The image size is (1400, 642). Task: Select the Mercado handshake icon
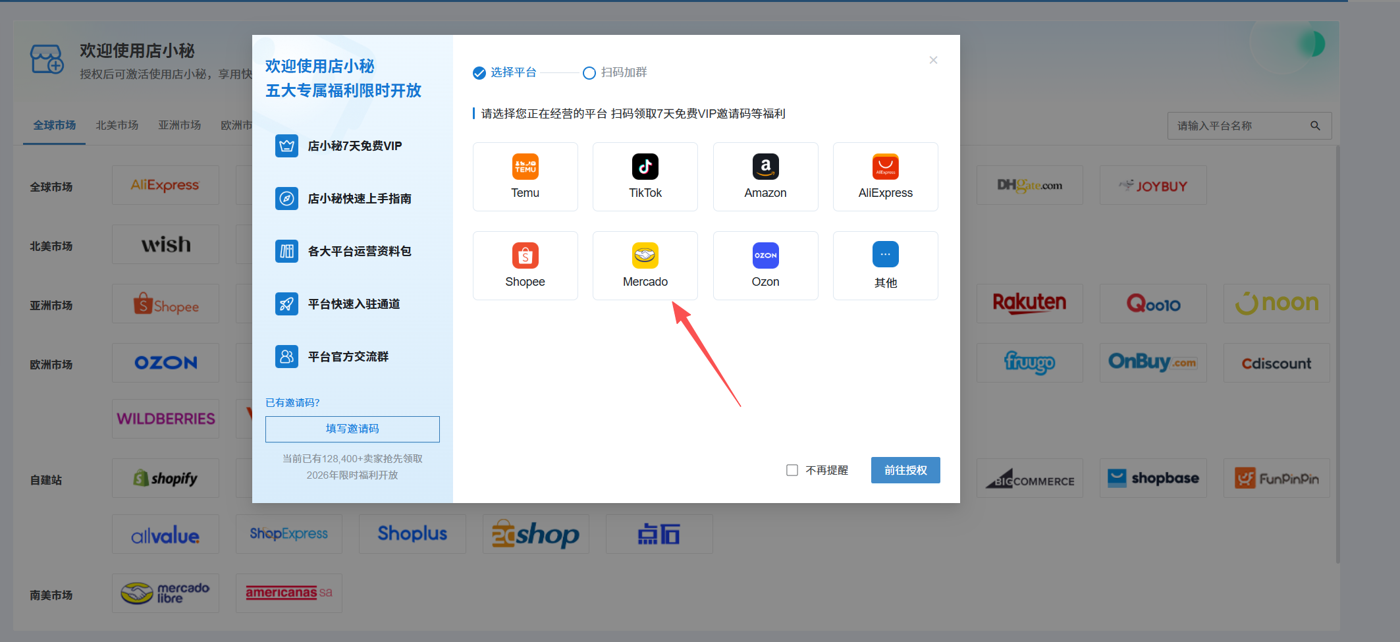click(x=645, y=255)
